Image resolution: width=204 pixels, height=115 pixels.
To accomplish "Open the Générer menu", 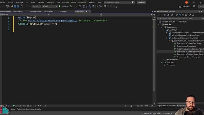I will 41,2.
